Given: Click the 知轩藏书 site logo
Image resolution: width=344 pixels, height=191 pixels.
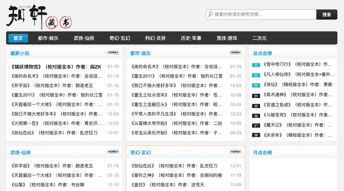Looking at the screenshot, I should 39,17.
